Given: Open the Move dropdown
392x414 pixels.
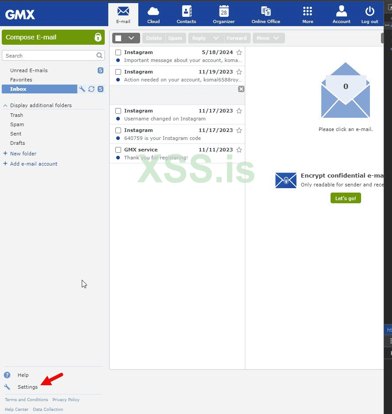Looking at the screenshot, I should (268, 38).
